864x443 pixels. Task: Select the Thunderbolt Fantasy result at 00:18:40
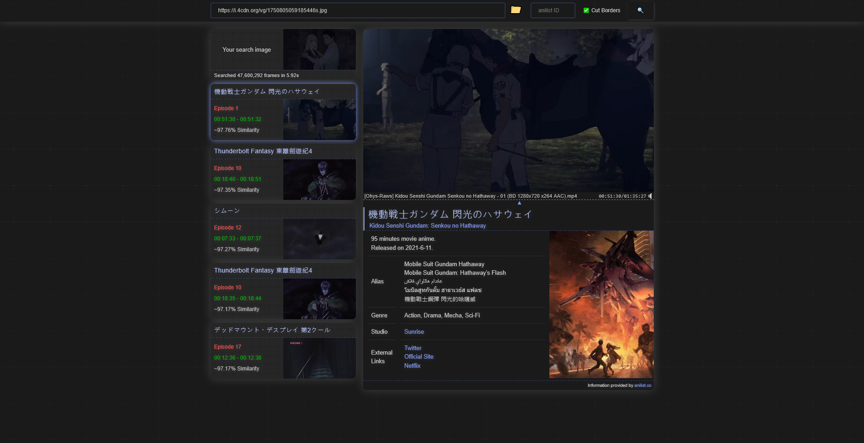283,172
